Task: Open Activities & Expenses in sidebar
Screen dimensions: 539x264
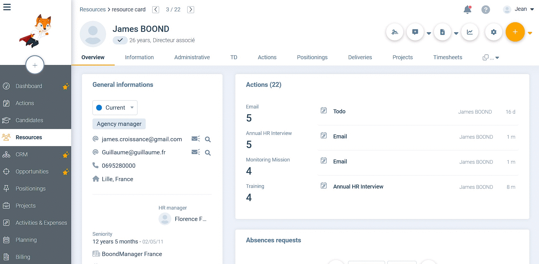Action: [36, 223]
